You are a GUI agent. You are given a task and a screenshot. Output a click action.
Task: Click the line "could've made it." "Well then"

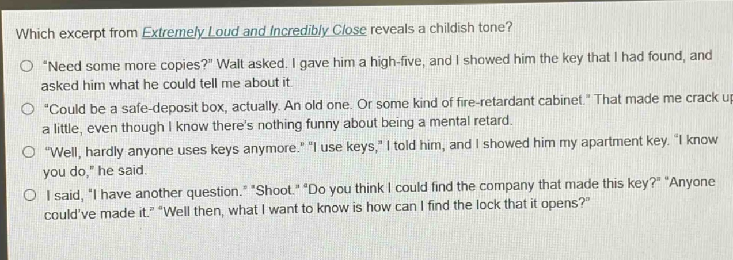(x=134, y=212)
